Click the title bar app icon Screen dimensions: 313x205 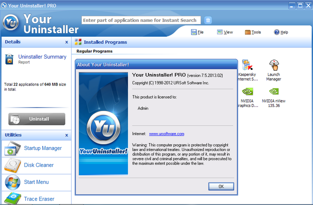pyautogui.click(x=4, y=5)
